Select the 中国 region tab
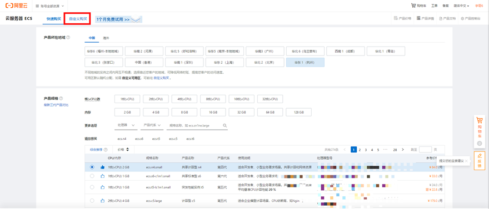 [92, 38]
